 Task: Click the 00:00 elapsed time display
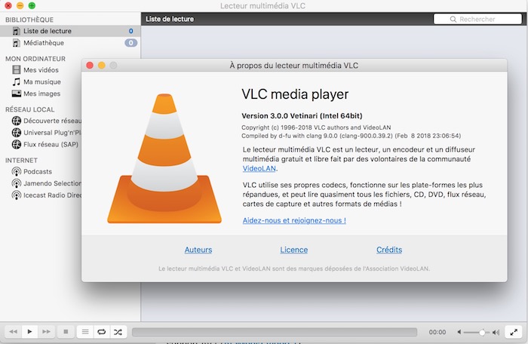437,332
